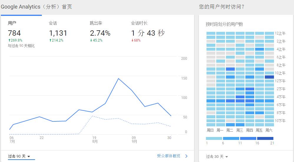Click the legend swatch for the 11–16 range
Viewport: 294px width, 162px height.
248,138
